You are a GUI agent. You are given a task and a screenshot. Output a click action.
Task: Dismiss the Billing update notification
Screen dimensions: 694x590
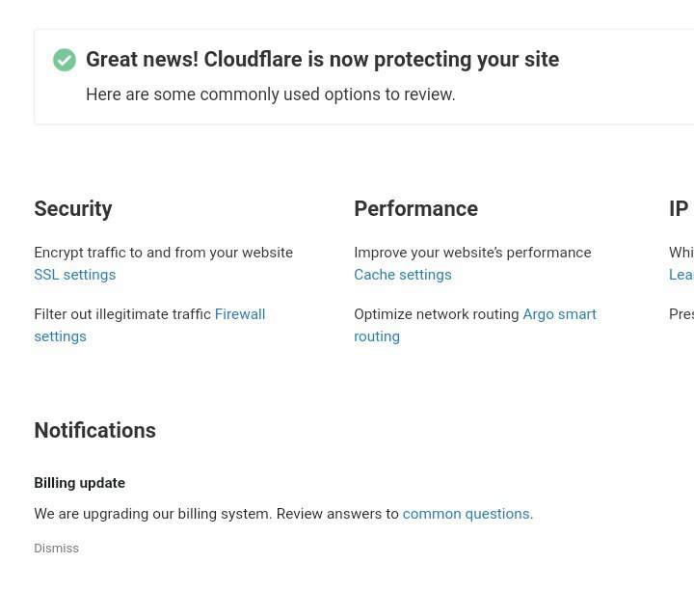click(x=56, y=549)
